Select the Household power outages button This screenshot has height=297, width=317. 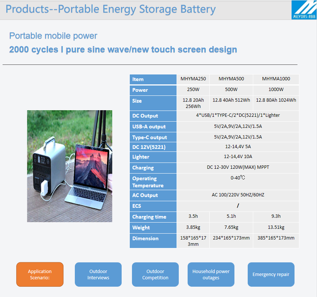(x=211, y=275)
